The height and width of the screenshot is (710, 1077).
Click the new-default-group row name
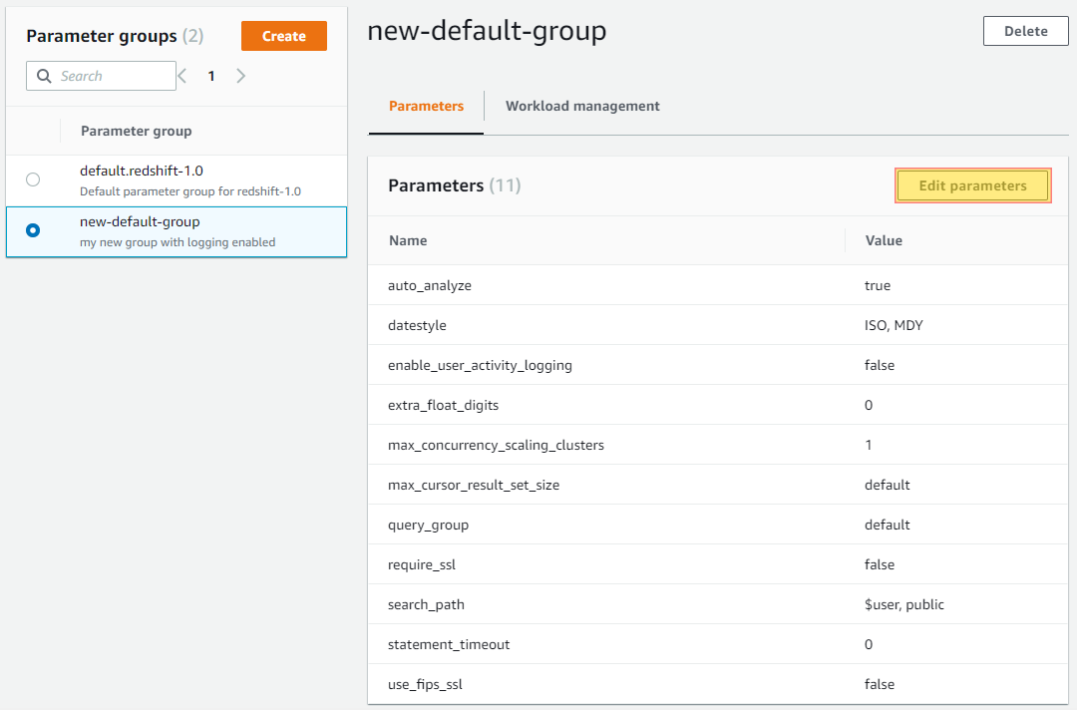pos(140,221)
